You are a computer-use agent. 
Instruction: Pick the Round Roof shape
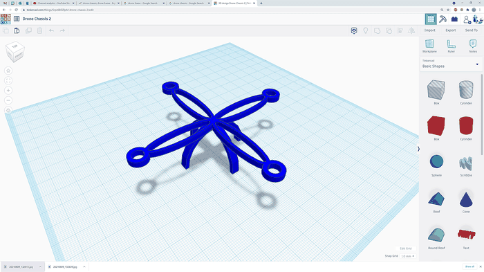click(436, 238)
